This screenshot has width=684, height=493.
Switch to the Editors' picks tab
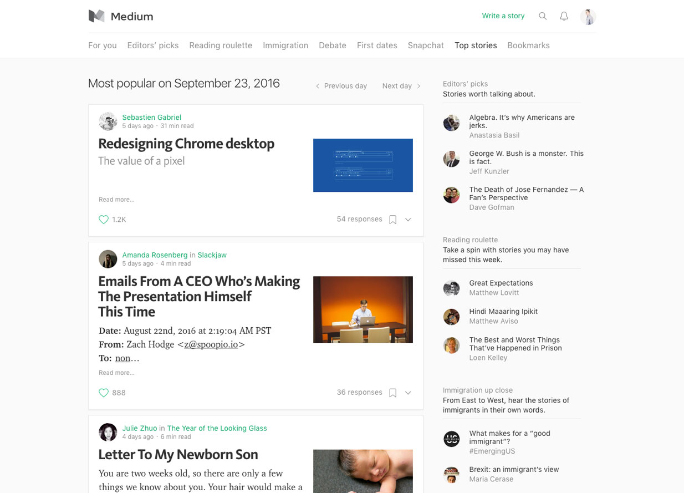point(153,45)
